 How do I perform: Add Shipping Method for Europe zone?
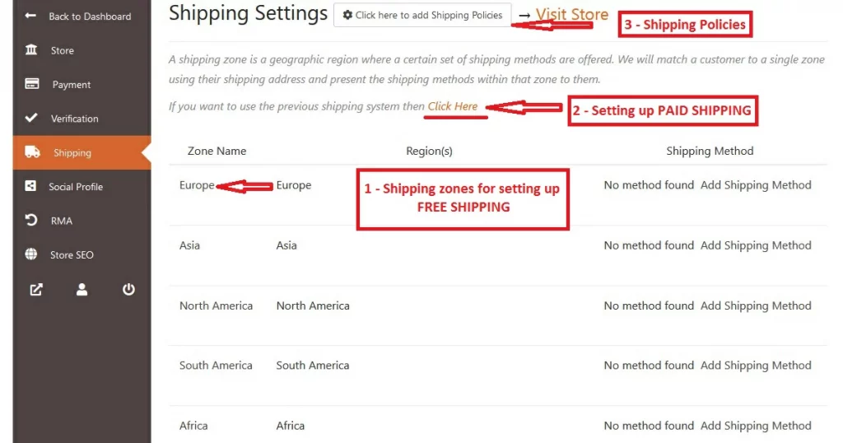(756, 185)
